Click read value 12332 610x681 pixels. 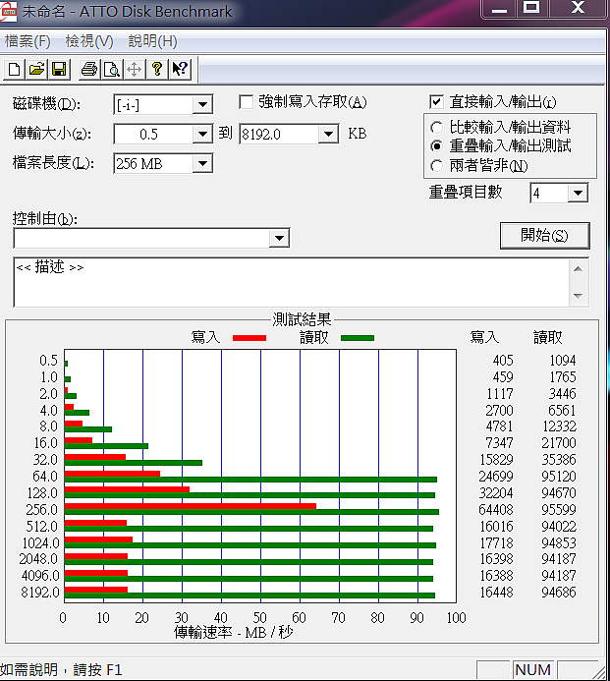click(x=560, y=426)
